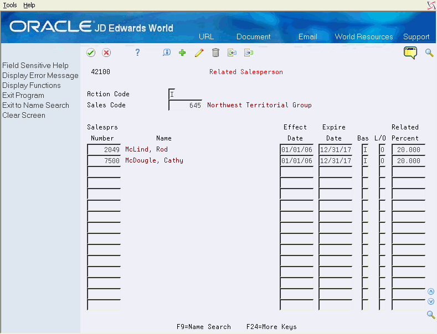Click effect date of McLind row
Viewport: 437px width, 334px height.
point(296,149)
